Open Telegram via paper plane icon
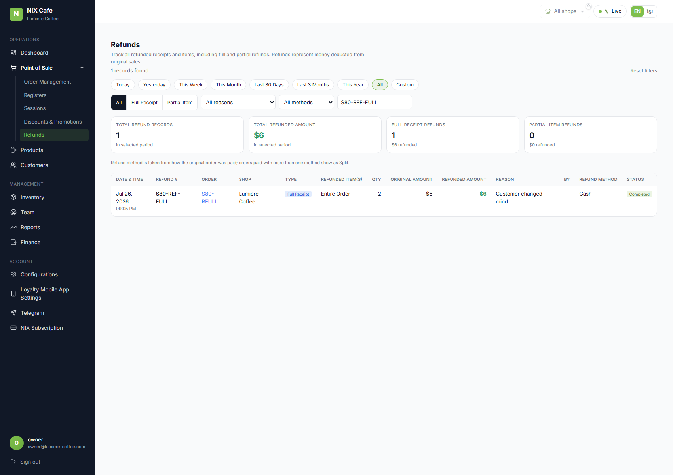 [13, 313]
